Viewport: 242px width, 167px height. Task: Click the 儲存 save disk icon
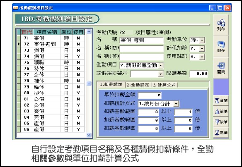pyautogui.click(x=221, y=44)
